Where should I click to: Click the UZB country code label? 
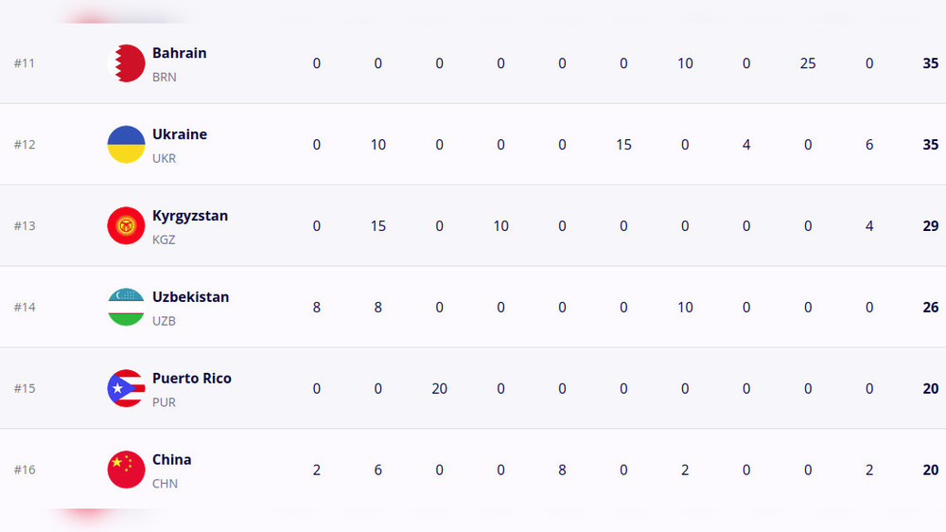(x=164, y=321)
